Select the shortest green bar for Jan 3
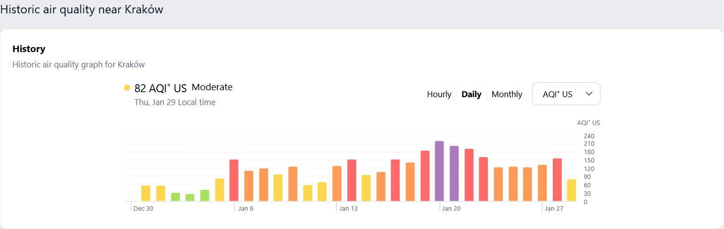The image size is (724, 229). 190,198
